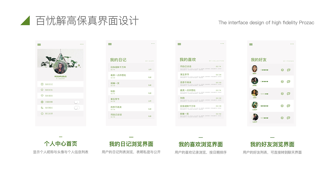Open the hamburger menu on 我的日记 screen
The width and height of the screenshot is (333, 185).
pos(110,44)
